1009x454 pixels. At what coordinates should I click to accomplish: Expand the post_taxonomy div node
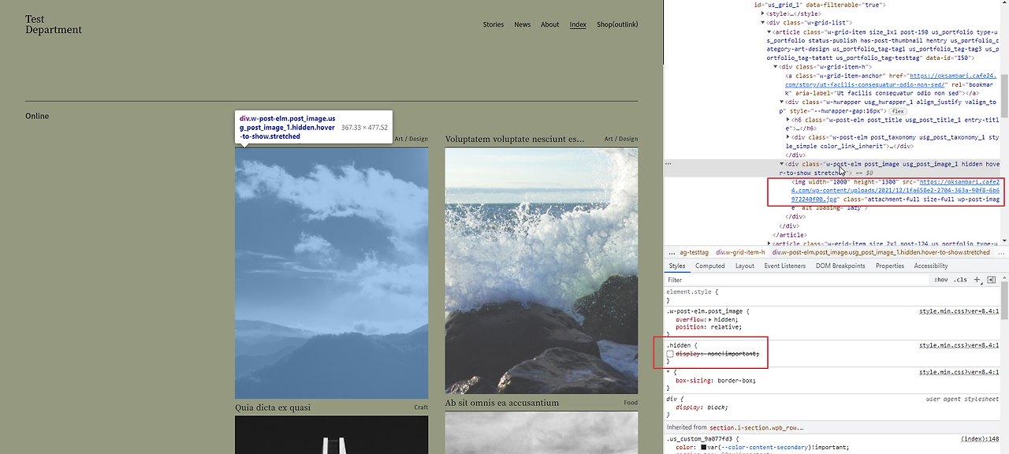point(788,137)
